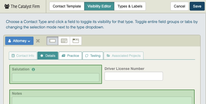Select the Details tab
The height and width of the screenshot is (104, 206).
coord(48,56)
